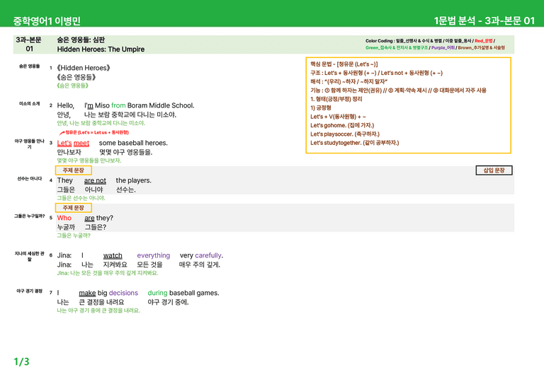The image size is (544, 384).
Task: Click the red underlined 'Let's' in sentence 3
Action: (x=64, y=143)
